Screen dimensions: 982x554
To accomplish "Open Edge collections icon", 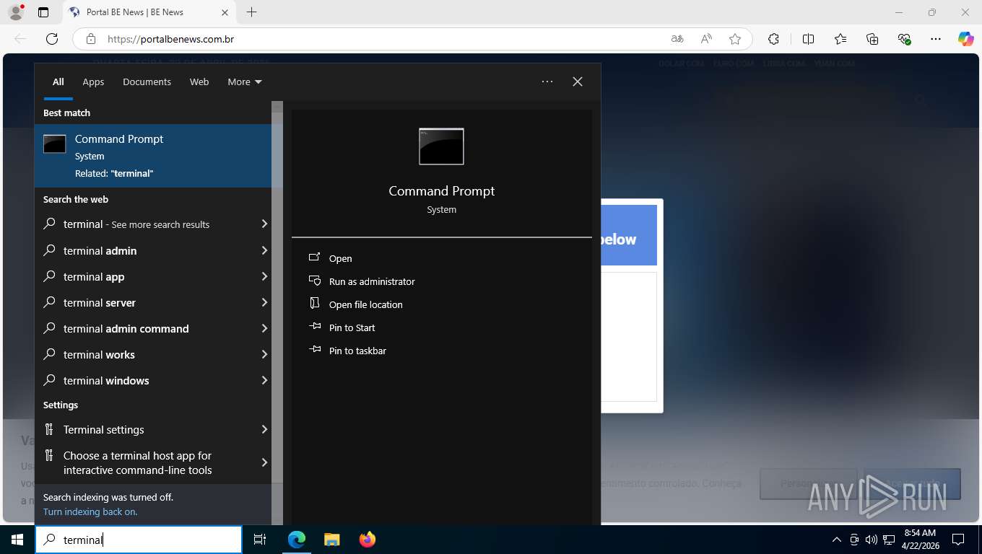I will (872, 39).
